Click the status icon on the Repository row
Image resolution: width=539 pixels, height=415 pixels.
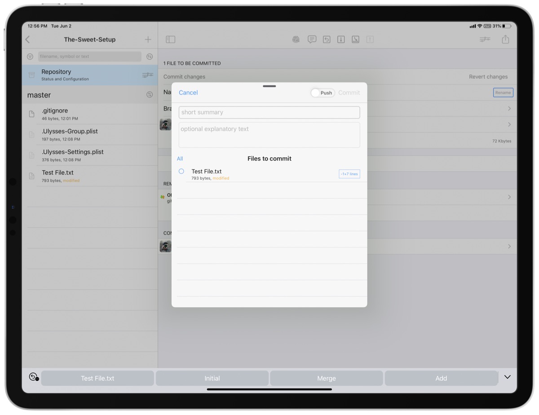[x=148, y=75]
